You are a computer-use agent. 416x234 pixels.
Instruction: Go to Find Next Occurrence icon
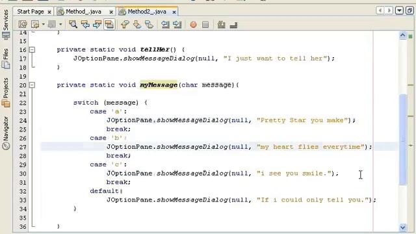tap(97, 25)
